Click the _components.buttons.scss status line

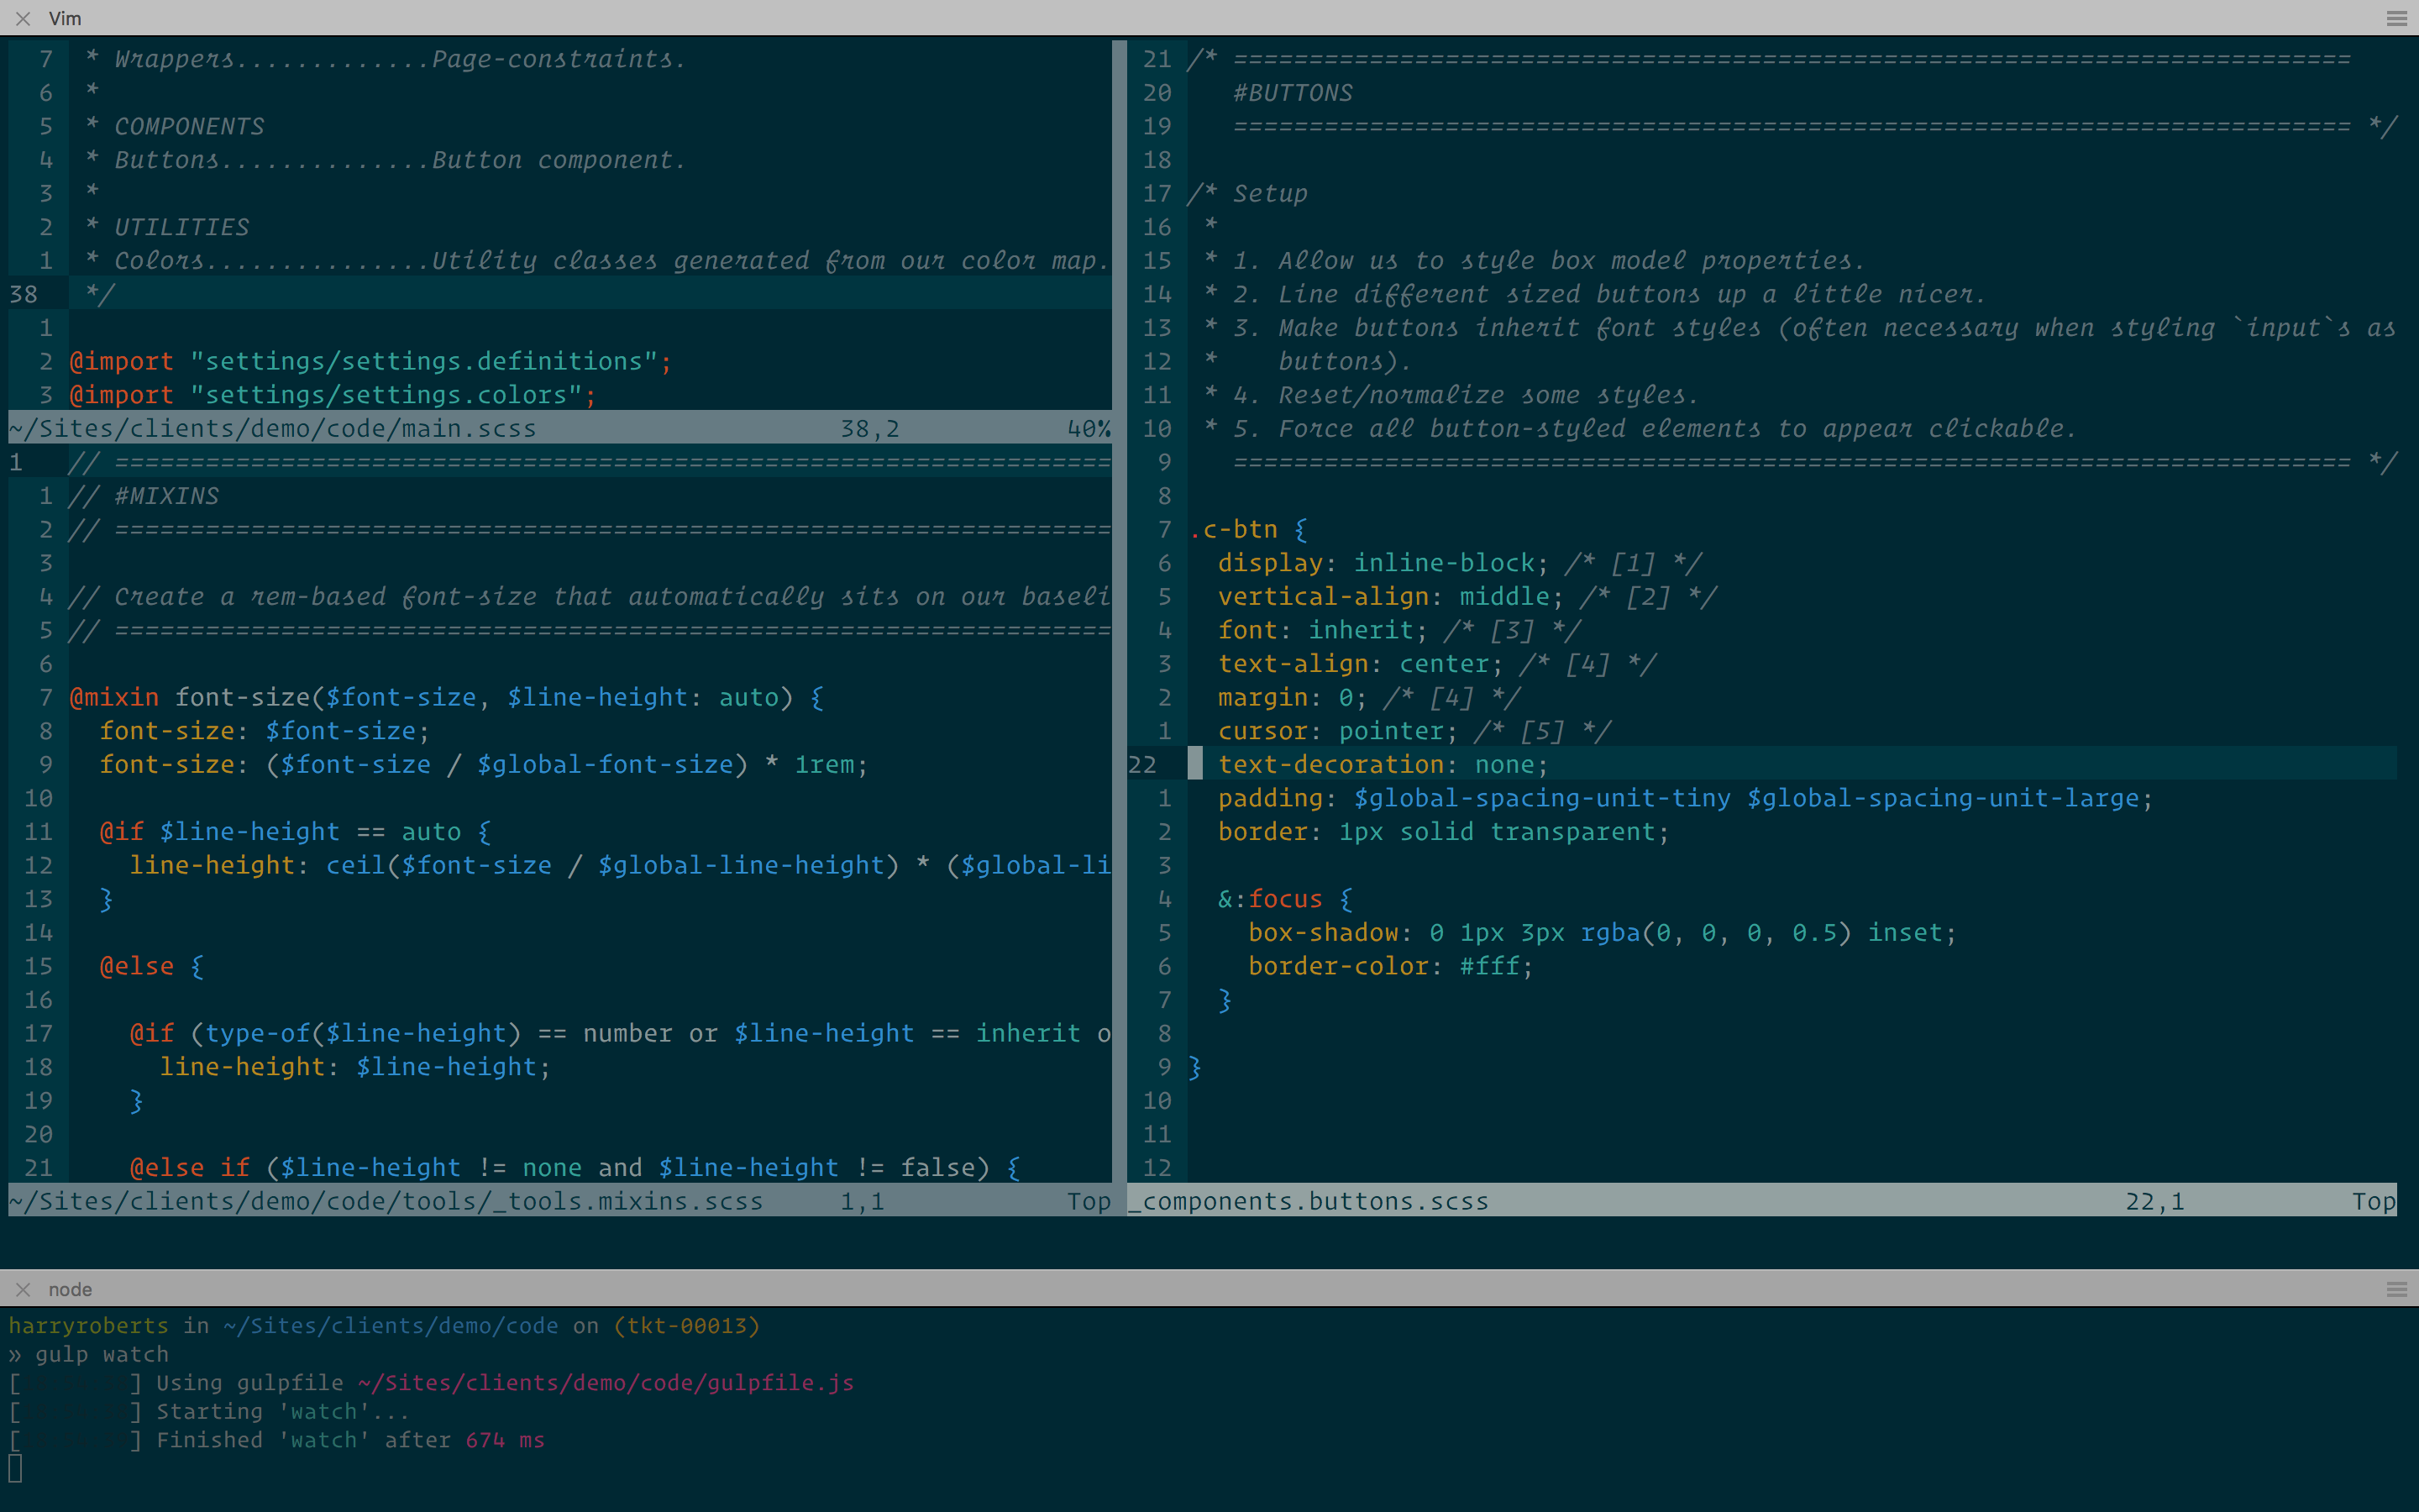tap(1761, 1201)
